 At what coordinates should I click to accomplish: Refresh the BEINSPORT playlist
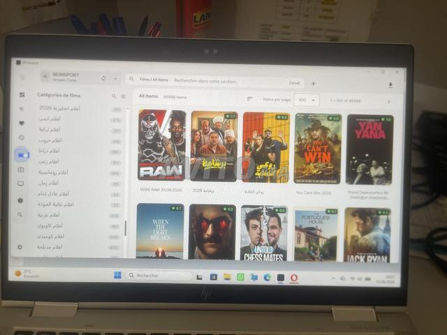pos(103,77)
